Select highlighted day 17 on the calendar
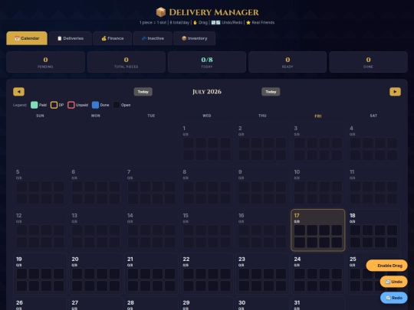 click(x=318, y=230)
